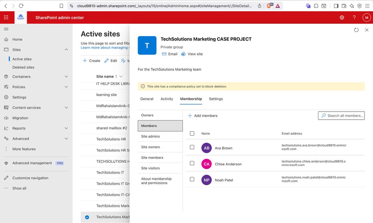The image size is (373, 223).
Task: Check the Ava Brown checkbox
Action: tap(192, 147)
